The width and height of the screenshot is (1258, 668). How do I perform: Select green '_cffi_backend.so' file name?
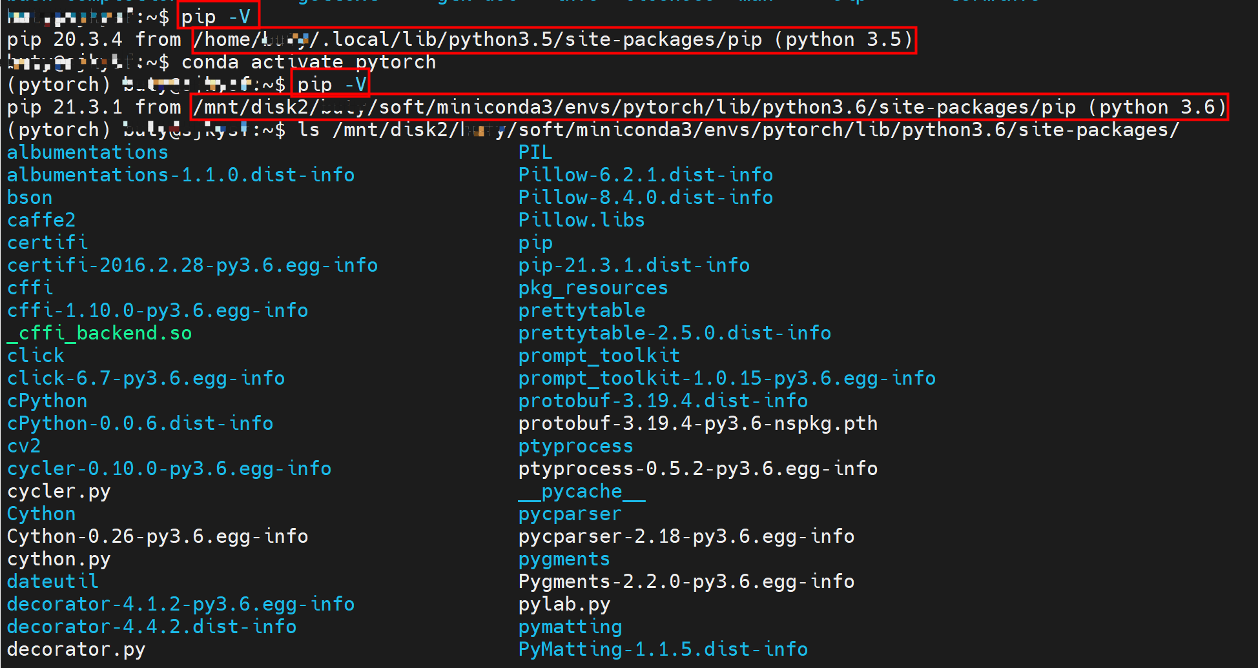point(99,333)
